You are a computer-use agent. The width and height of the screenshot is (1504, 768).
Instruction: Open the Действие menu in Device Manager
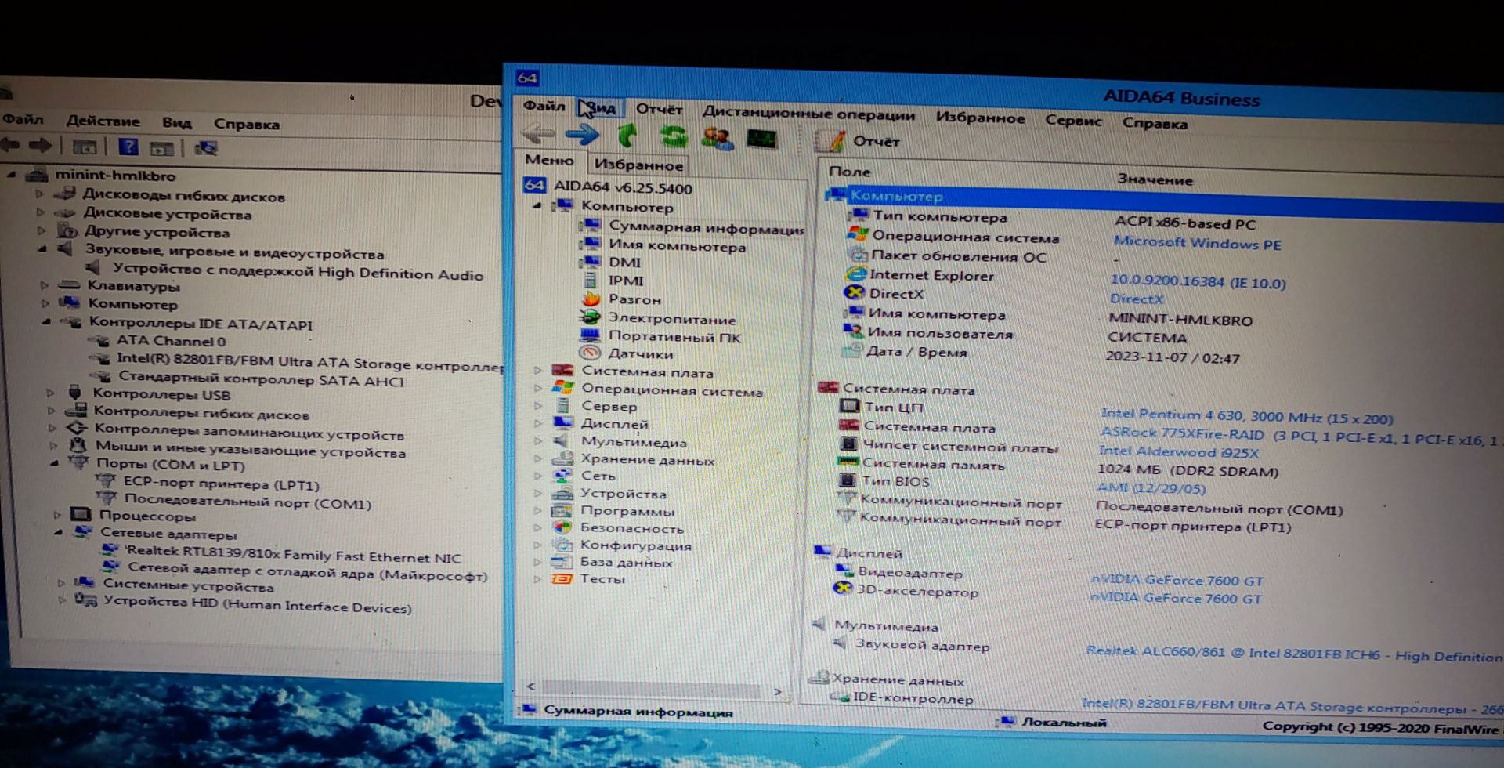pos(103,121)
